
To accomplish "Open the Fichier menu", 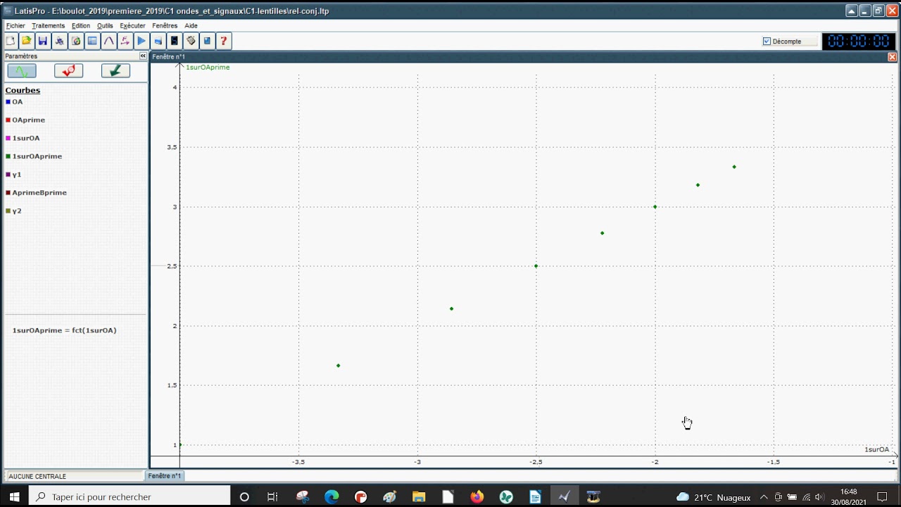I will (x=15, y=25).
